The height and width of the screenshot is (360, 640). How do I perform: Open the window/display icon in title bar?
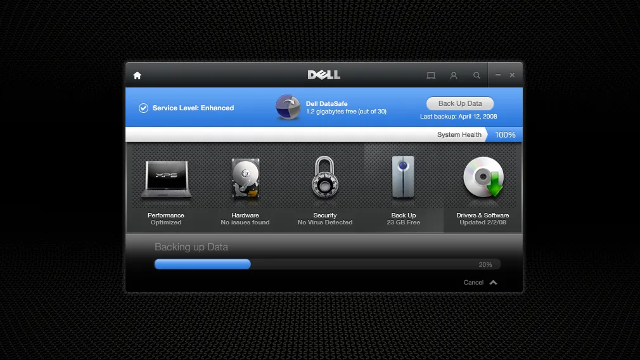(431, 75)
